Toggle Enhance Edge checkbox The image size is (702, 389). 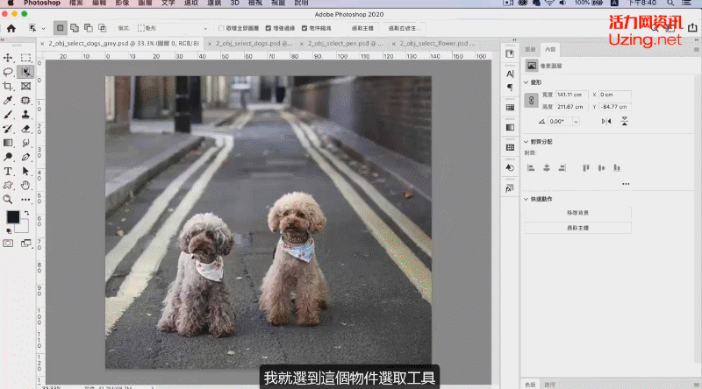[269, 28]
